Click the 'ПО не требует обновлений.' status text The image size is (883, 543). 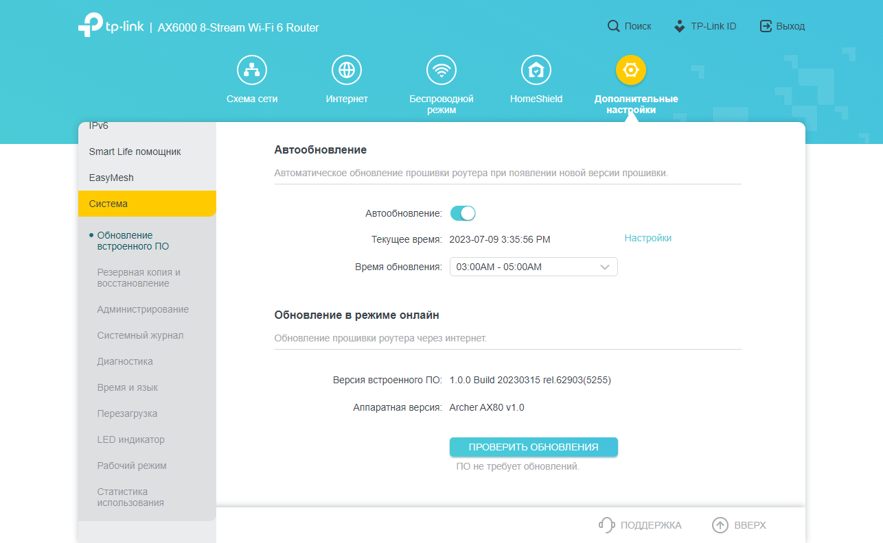(518, 466)
